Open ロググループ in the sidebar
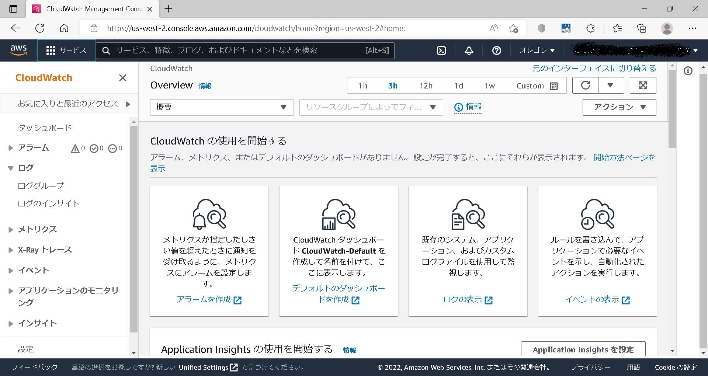Screen dimensions: 708x376 coord(41,186)
